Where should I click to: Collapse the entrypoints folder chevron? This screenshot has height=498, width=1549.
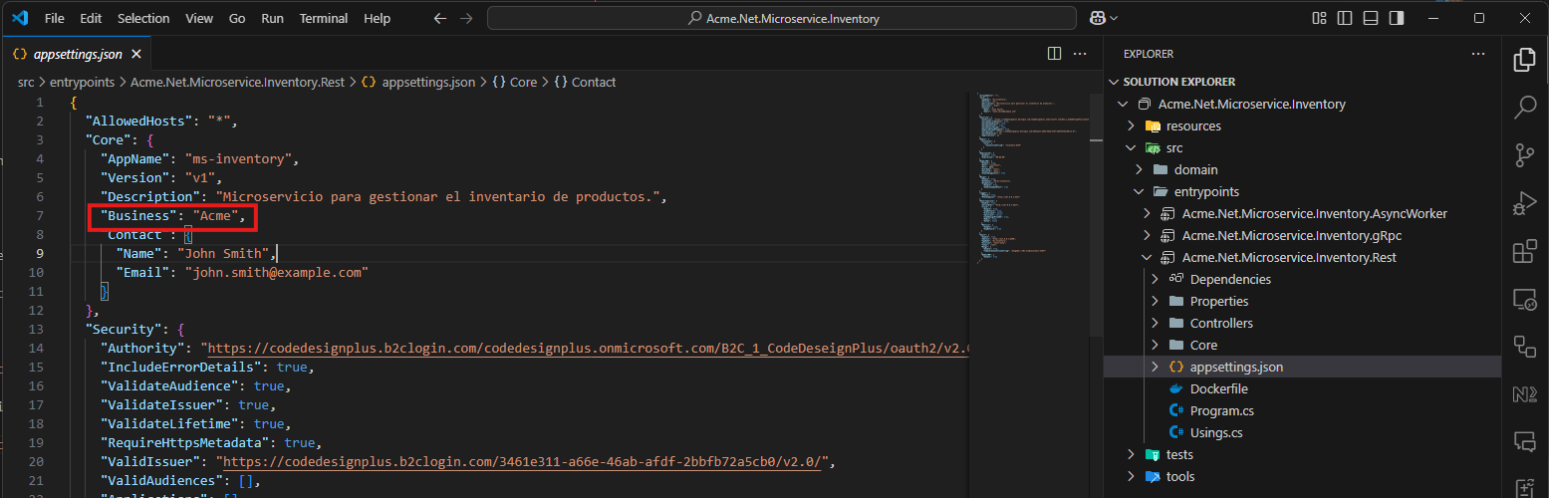point(1139,191)
